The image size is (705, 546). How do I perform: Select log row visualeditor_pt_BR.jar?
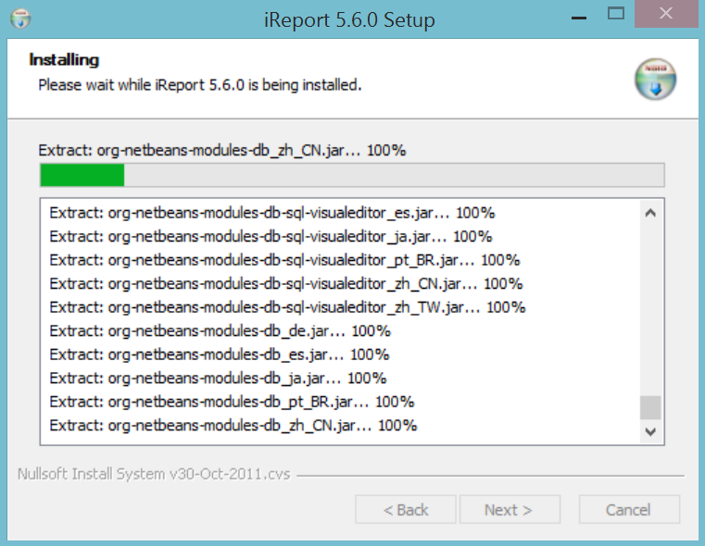click(284, 260)
